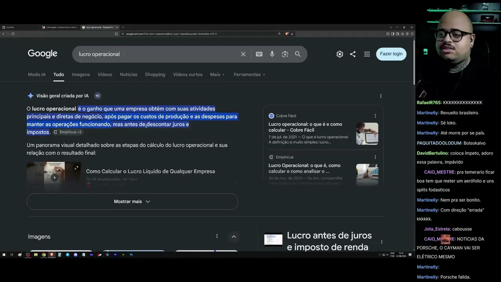Open the AI overview three-dot menu
The image size is (501, 282).
[381, 96]
